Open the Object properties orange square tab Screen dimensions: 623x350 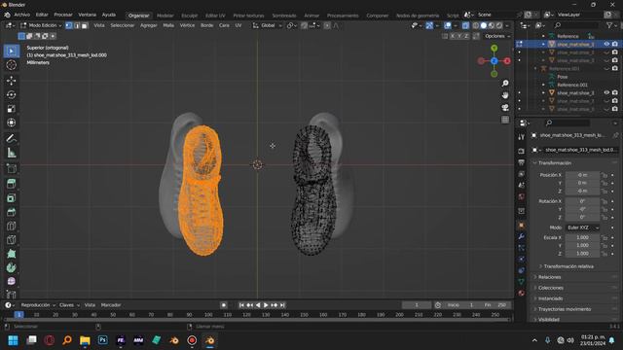click(x=522, y=225)
